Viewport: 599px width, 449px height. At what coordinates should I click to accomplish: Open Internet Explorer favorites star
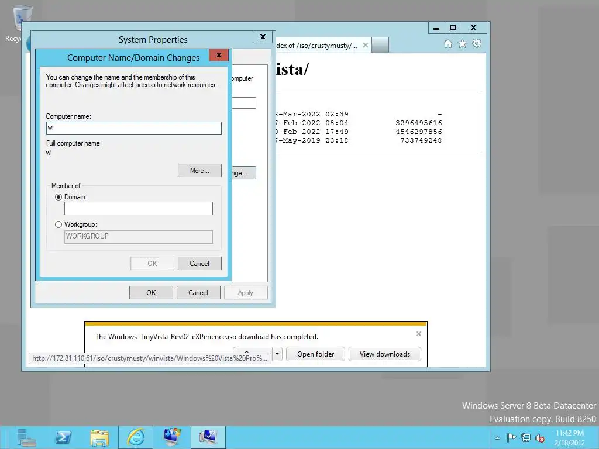462,43
